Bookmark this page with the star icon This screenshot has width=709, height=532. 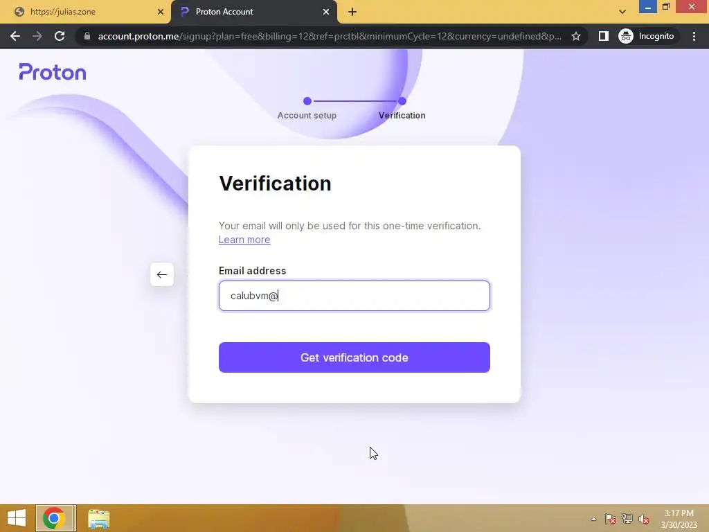575,36
